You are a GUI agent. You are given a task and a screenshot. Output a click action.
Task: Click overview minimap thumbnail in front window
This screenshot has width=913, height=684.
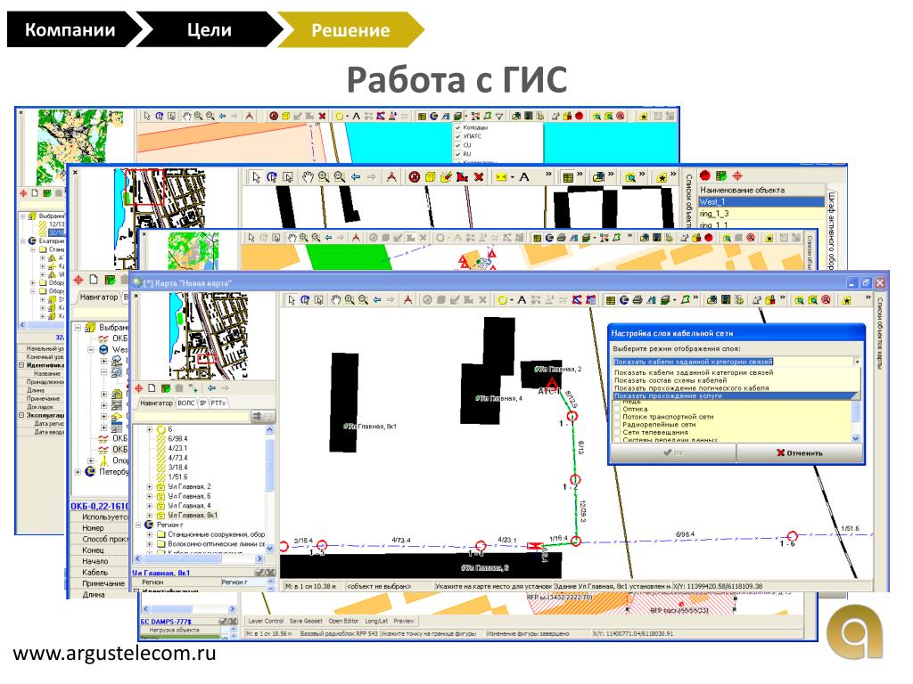click(209, 336)
